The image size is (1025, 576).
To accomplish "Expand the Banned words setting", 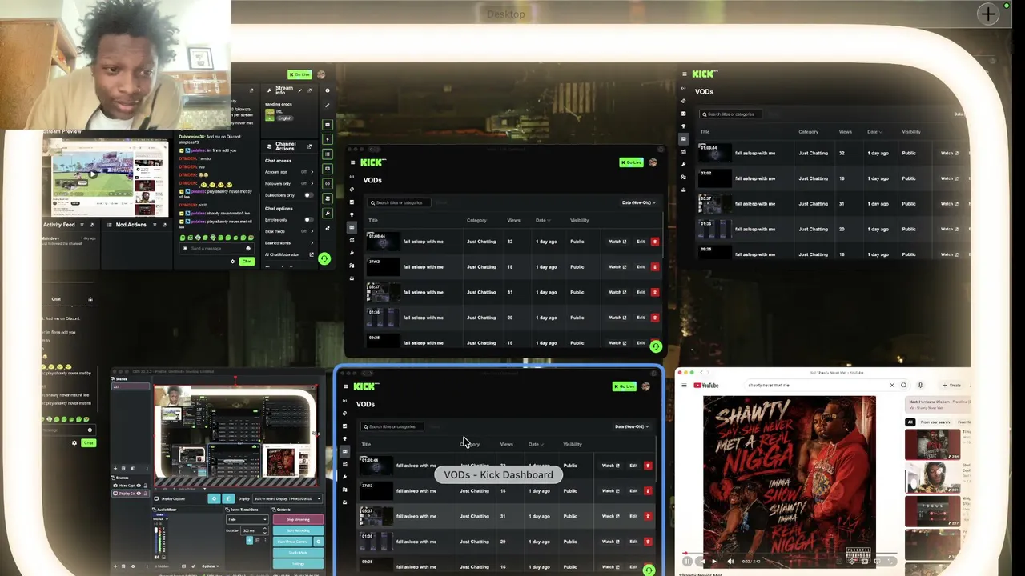I will [x=312, y=243].
